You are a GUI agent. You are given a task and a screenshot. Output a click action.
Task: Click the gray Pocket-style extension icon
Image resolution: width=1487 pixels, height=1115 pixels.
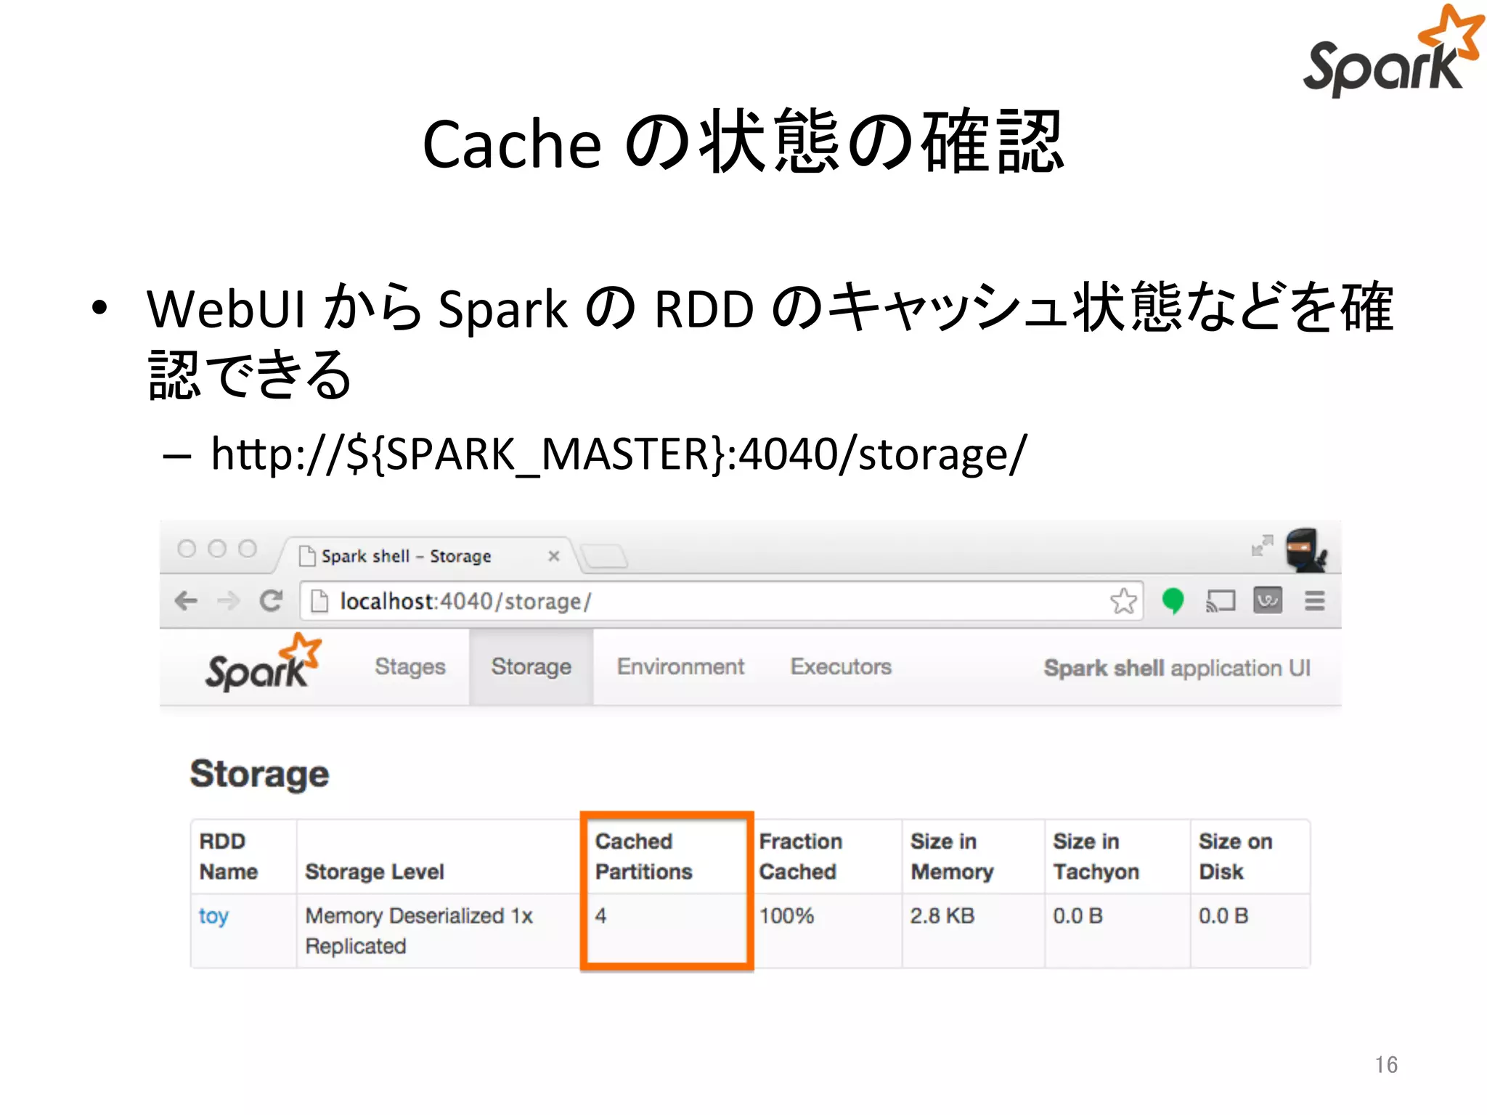coord(1268,600)
